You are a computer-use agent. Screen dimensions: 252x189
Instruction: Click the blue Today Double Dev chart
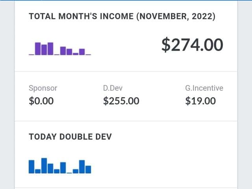(60, 165)
